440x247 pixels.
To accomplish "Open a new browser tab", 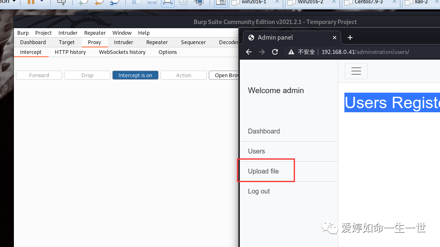I will tap(350, 38).
